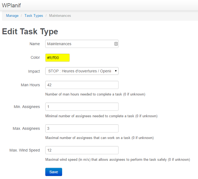Focus the Max. Assignees input box

click(82, 128)
